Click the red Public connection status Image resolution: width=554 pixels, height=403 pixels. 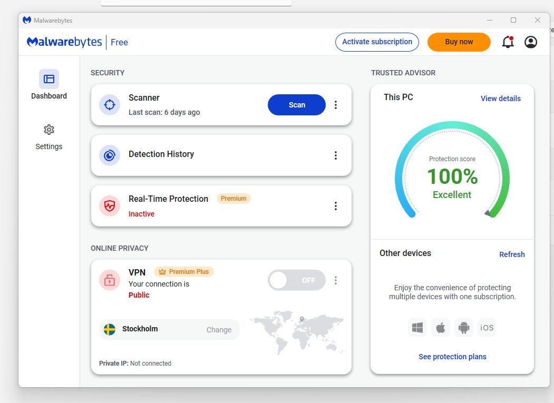click(139, 295)
